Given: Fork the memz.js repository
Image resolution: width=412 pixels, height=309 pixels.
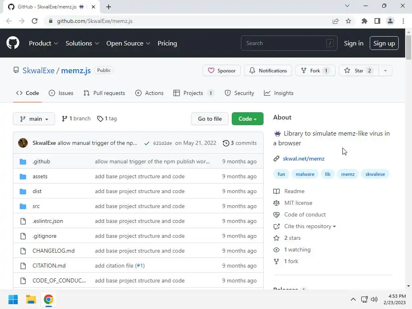Looking at the screenshot, I should [315, 71].
